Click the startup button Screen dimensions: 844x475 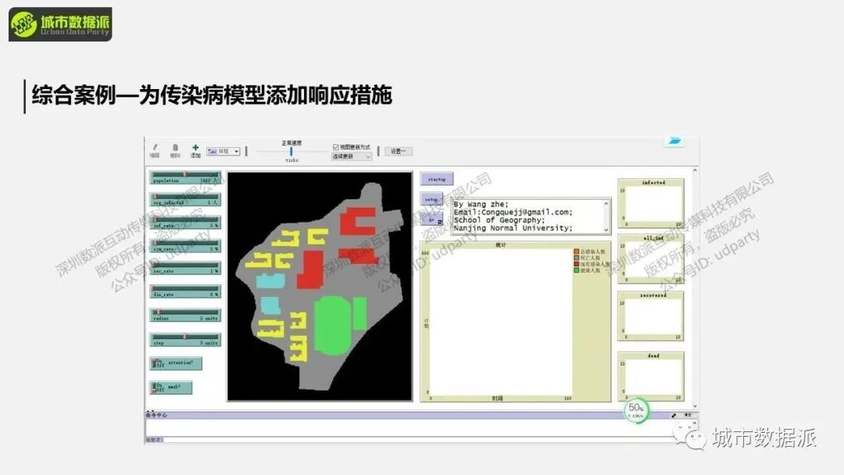click(x=437, y=179)
